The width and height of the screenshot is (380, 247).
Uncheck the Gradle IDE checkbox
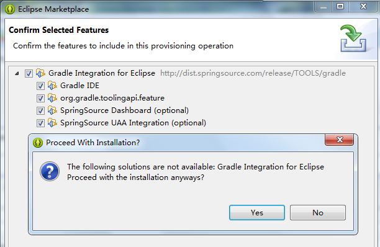(40, 86)
